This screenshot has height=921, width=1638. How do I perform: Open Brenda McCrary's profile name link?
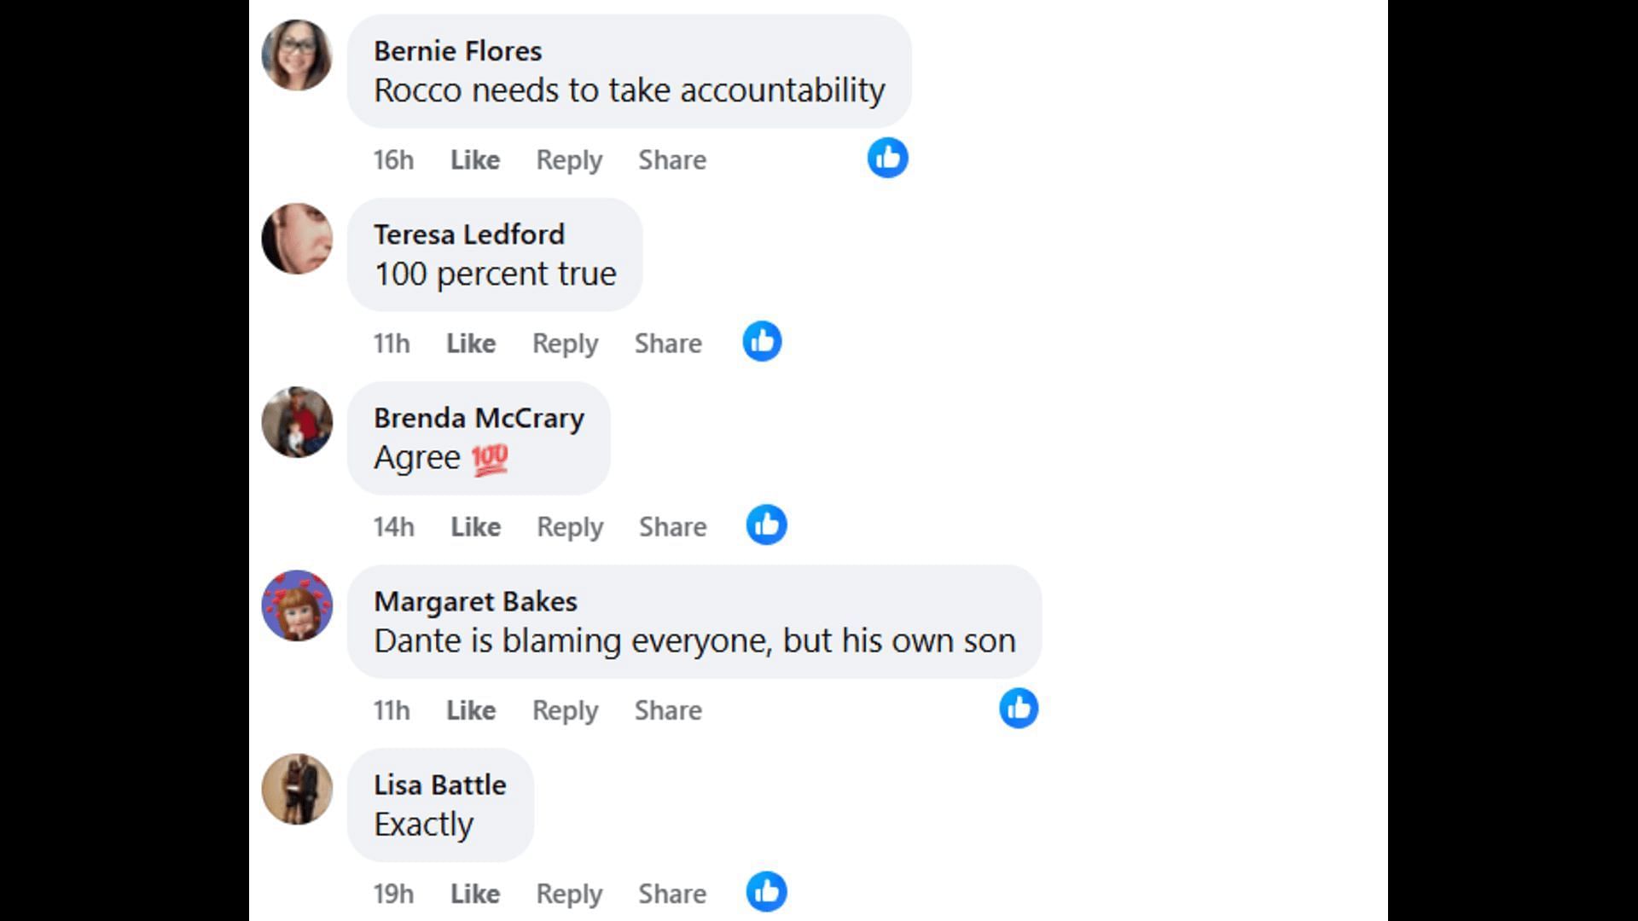pos(479,418)
